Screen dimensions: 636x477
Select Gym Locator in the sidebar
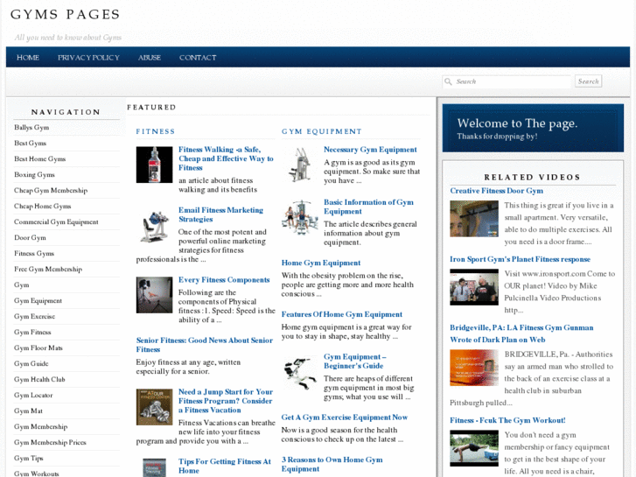click(x=33, y=396)
